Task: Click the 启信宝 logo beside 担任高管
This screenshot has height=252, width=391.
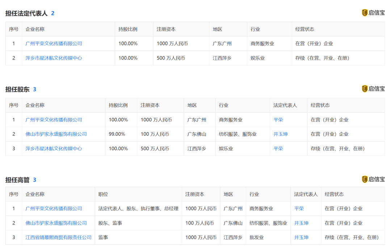Action: coord(373,179)
